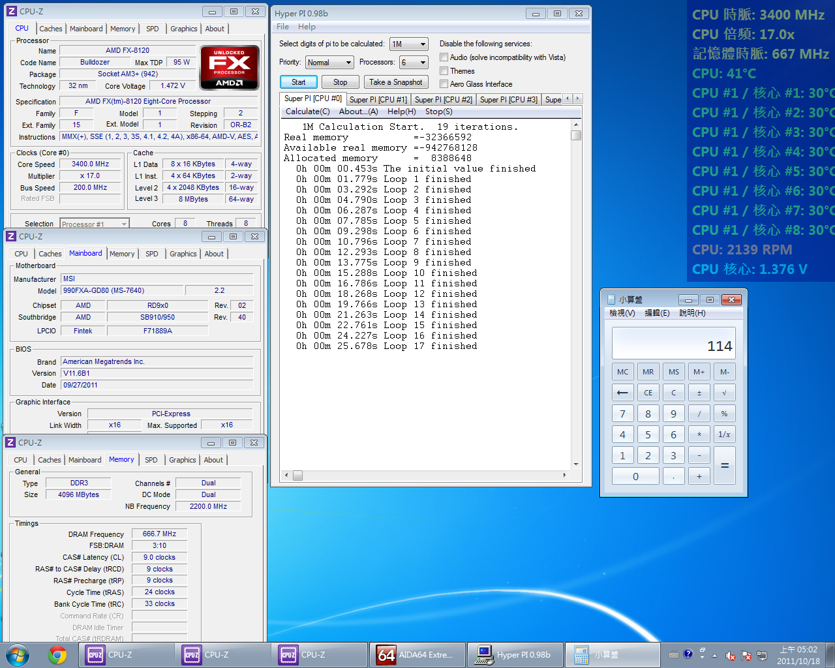
Task: Open the calculator taskbar button
Action: [x=611, y=655]
